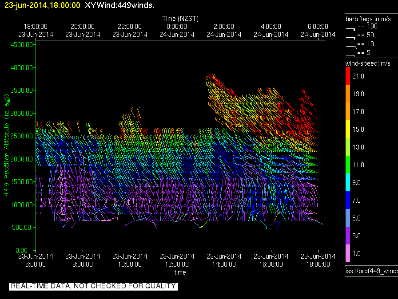The height and width of the screenshot is (299, 398).
Task: Select the 5 m/s barb flag symbol
Action: click(x=350, y=53)
